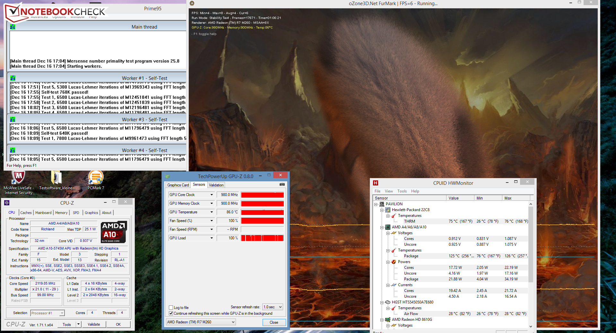616x333 pixels.
Task: Open the Tools menu in HWMonitor
Action: [402, 191]
